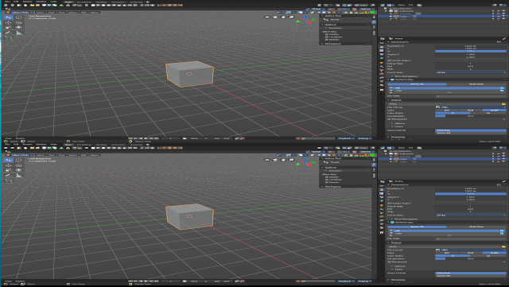Select the Measure tool in bottom window

pyautogui.click(x=19, y=176)
